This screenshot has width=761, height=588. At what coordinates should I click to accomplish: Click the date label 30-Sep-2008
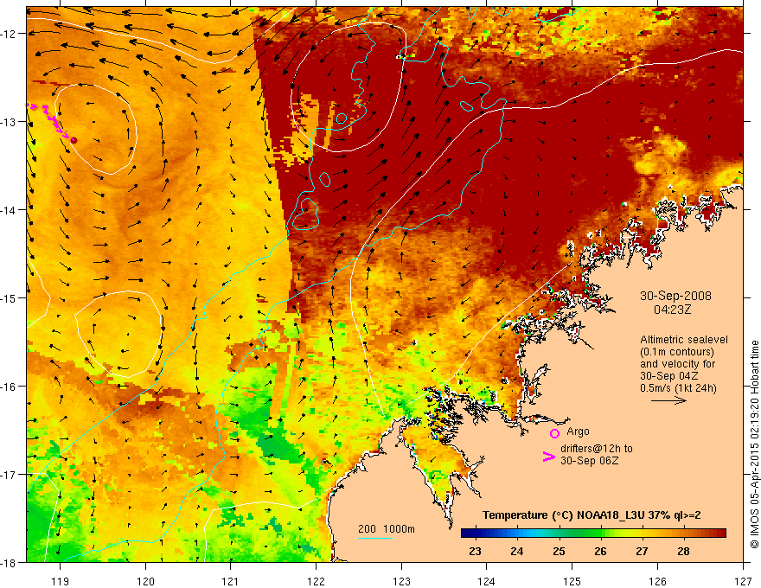pyautogui.click(x=675, y=296)
